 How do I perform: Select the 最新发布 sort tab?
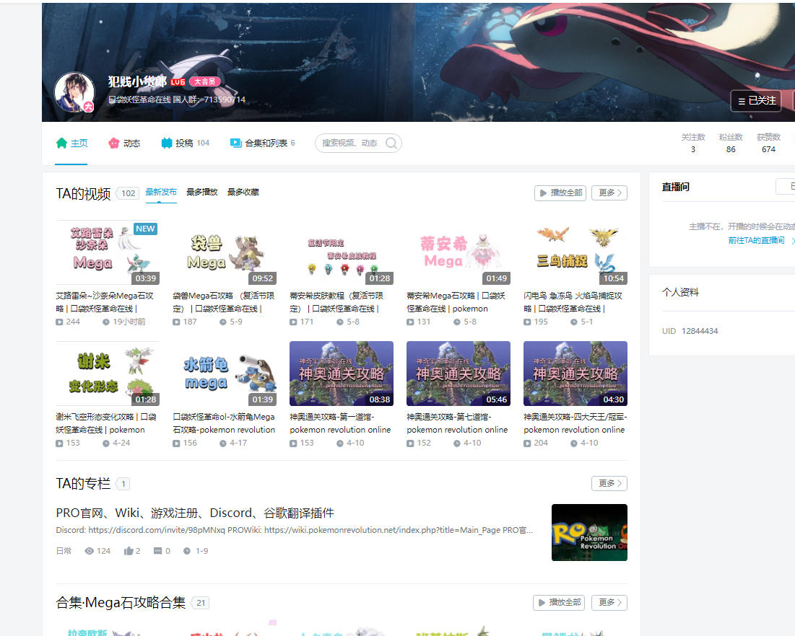click(x=161, y=192)
